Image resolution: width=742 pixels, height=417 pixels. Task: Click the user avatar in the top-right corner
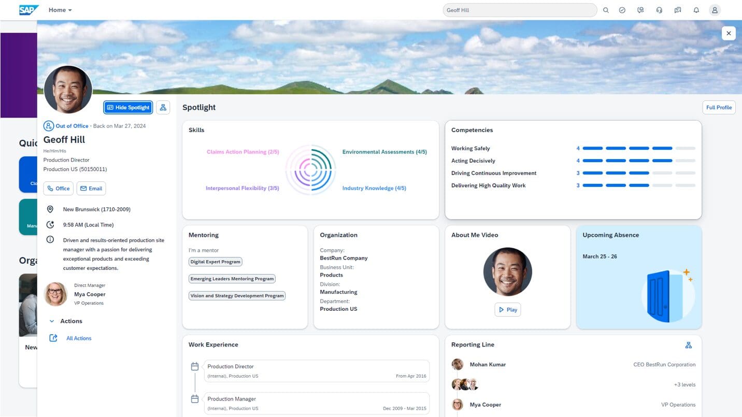point(715,10)
